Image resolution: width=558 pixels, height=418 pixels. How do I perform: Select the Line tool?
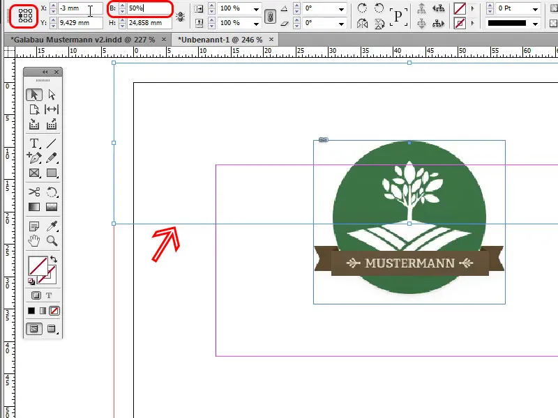click(x=52, y=144)
